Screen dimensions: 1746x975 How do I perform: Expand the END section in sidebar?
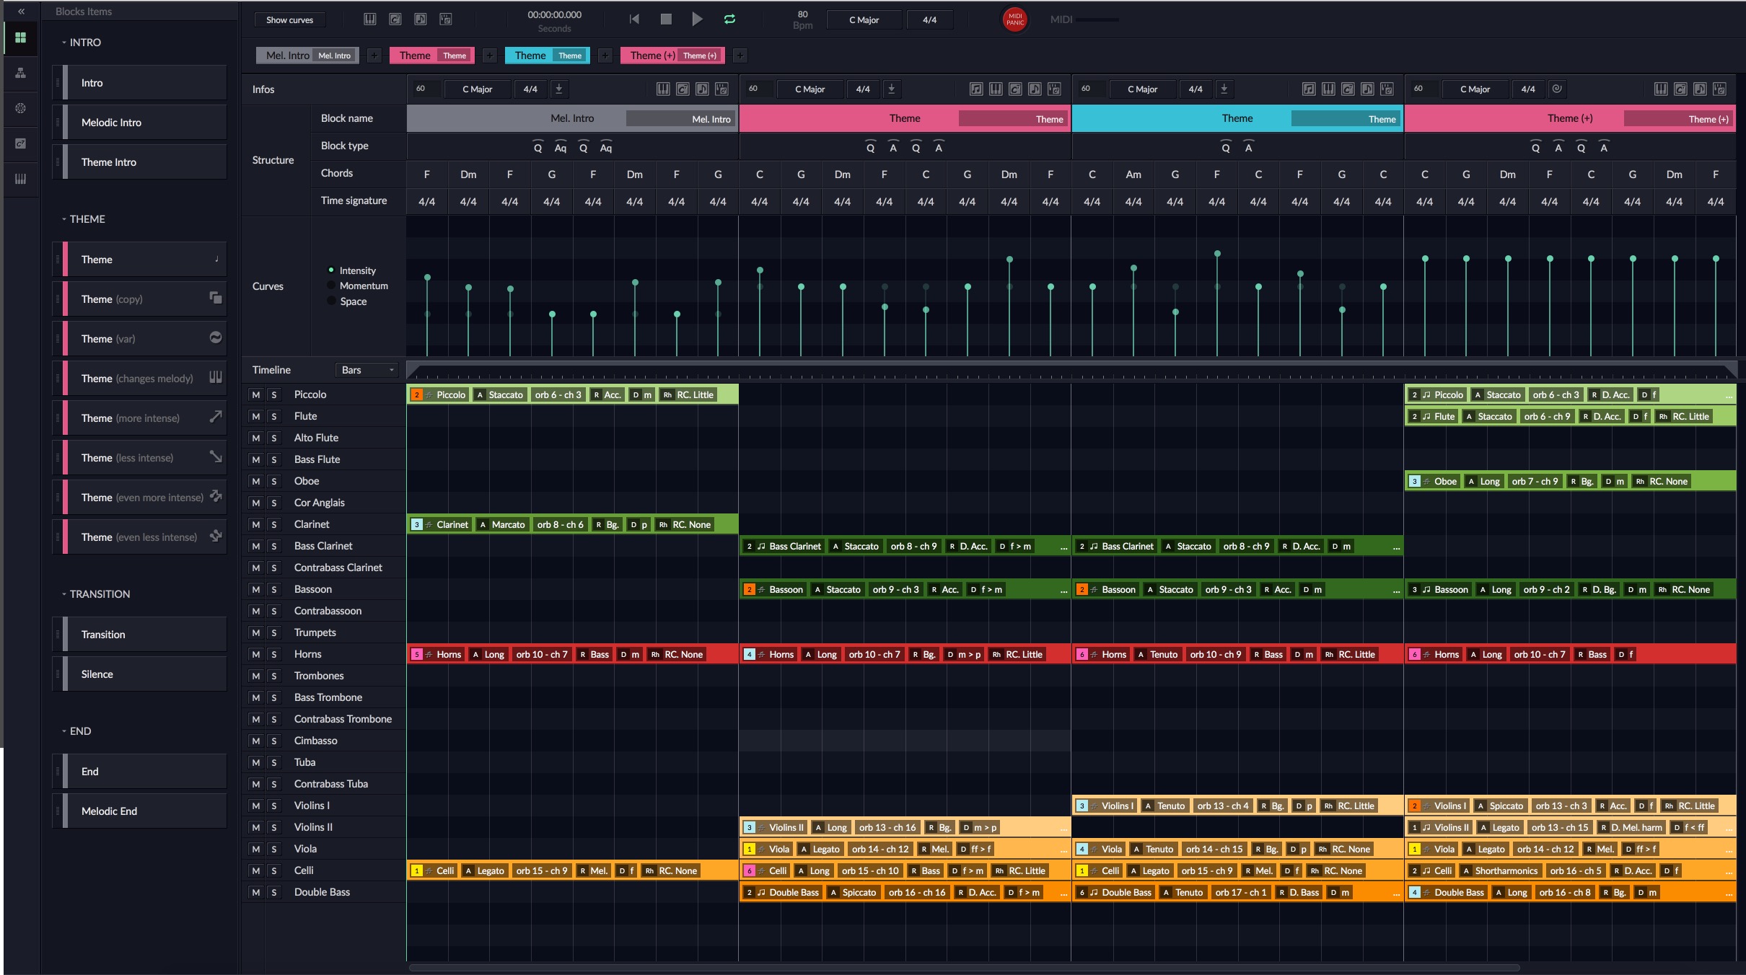(x=63, y=731)
